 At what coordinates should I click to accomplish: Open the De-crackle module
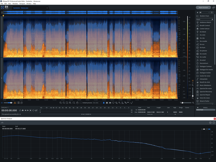tap(202, 41)
